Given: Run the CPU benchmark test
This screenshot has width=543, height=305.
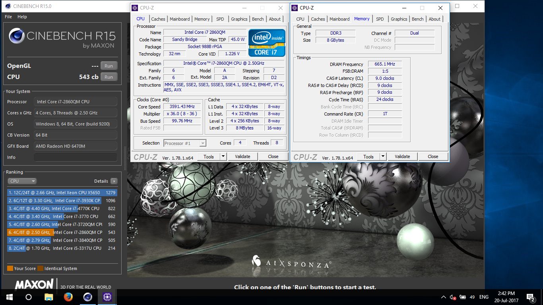Looking at the screenshot, I should pyautogui.click(x=109, y=77).
